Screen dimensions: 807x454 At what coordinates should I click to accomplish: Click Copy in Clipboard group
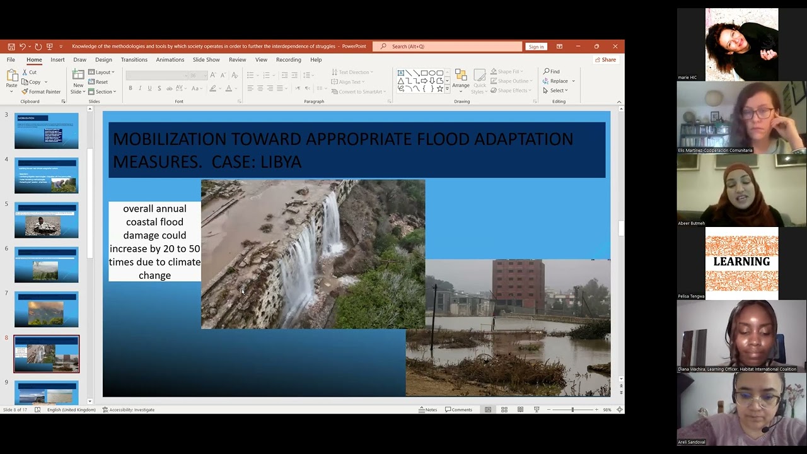tap(32, 82)
